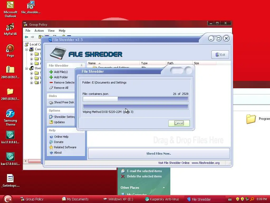Select the Pego desktop shortcut

[10, 51]
